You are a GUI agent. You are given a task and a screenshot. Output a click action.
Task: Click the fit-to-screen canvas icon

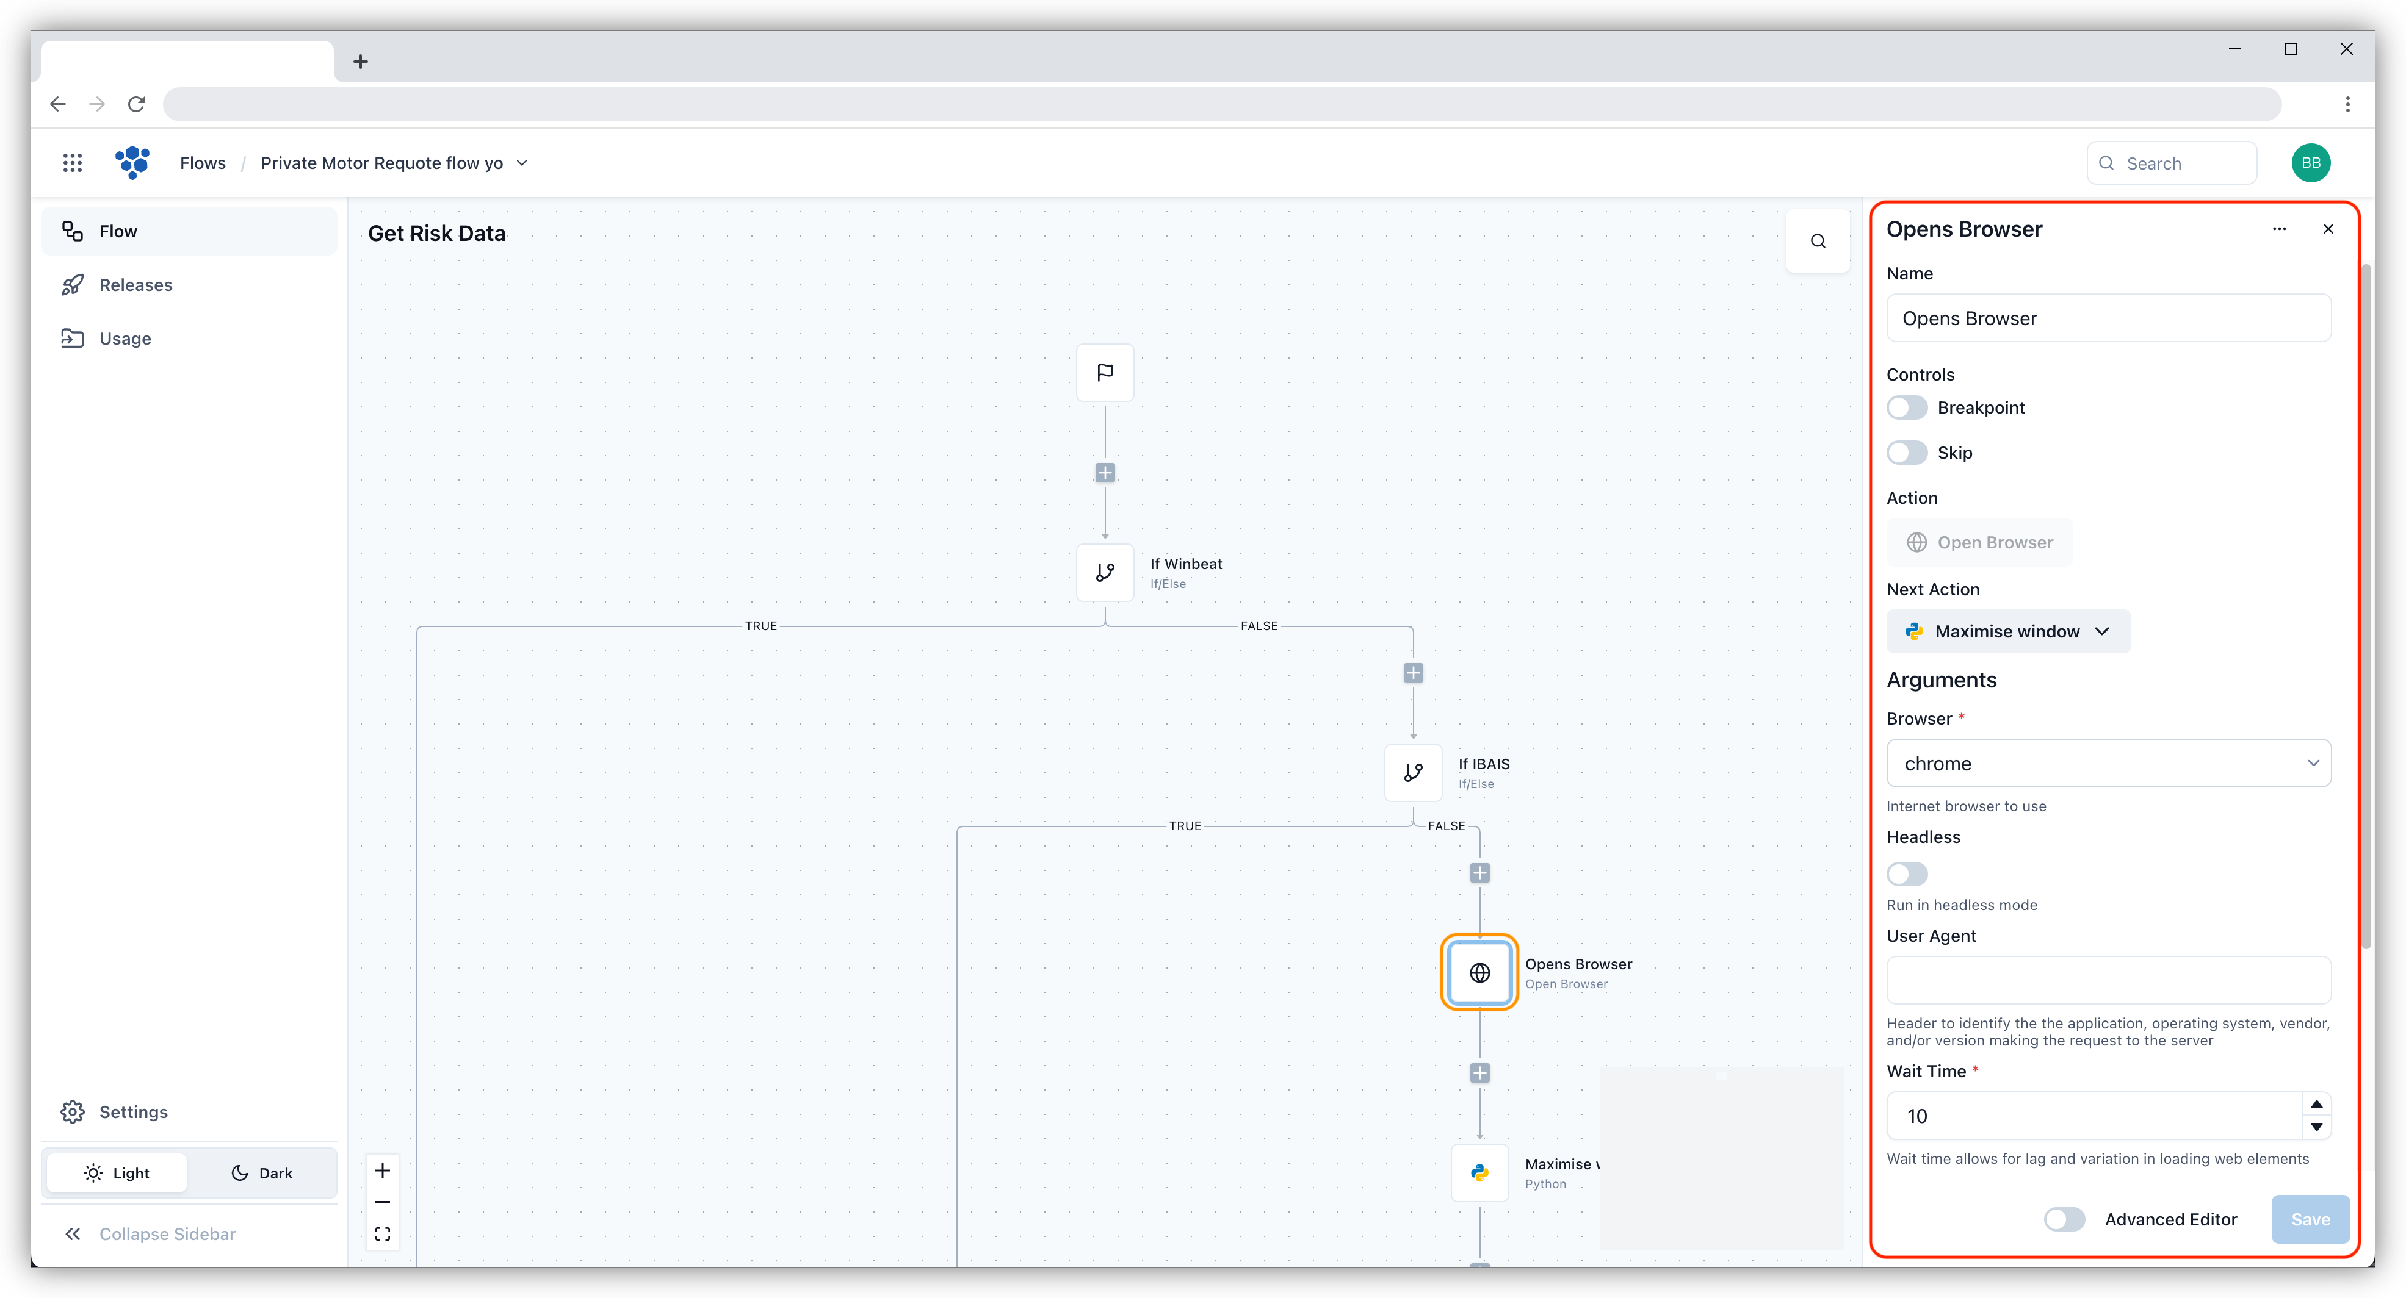[383, 1233]
